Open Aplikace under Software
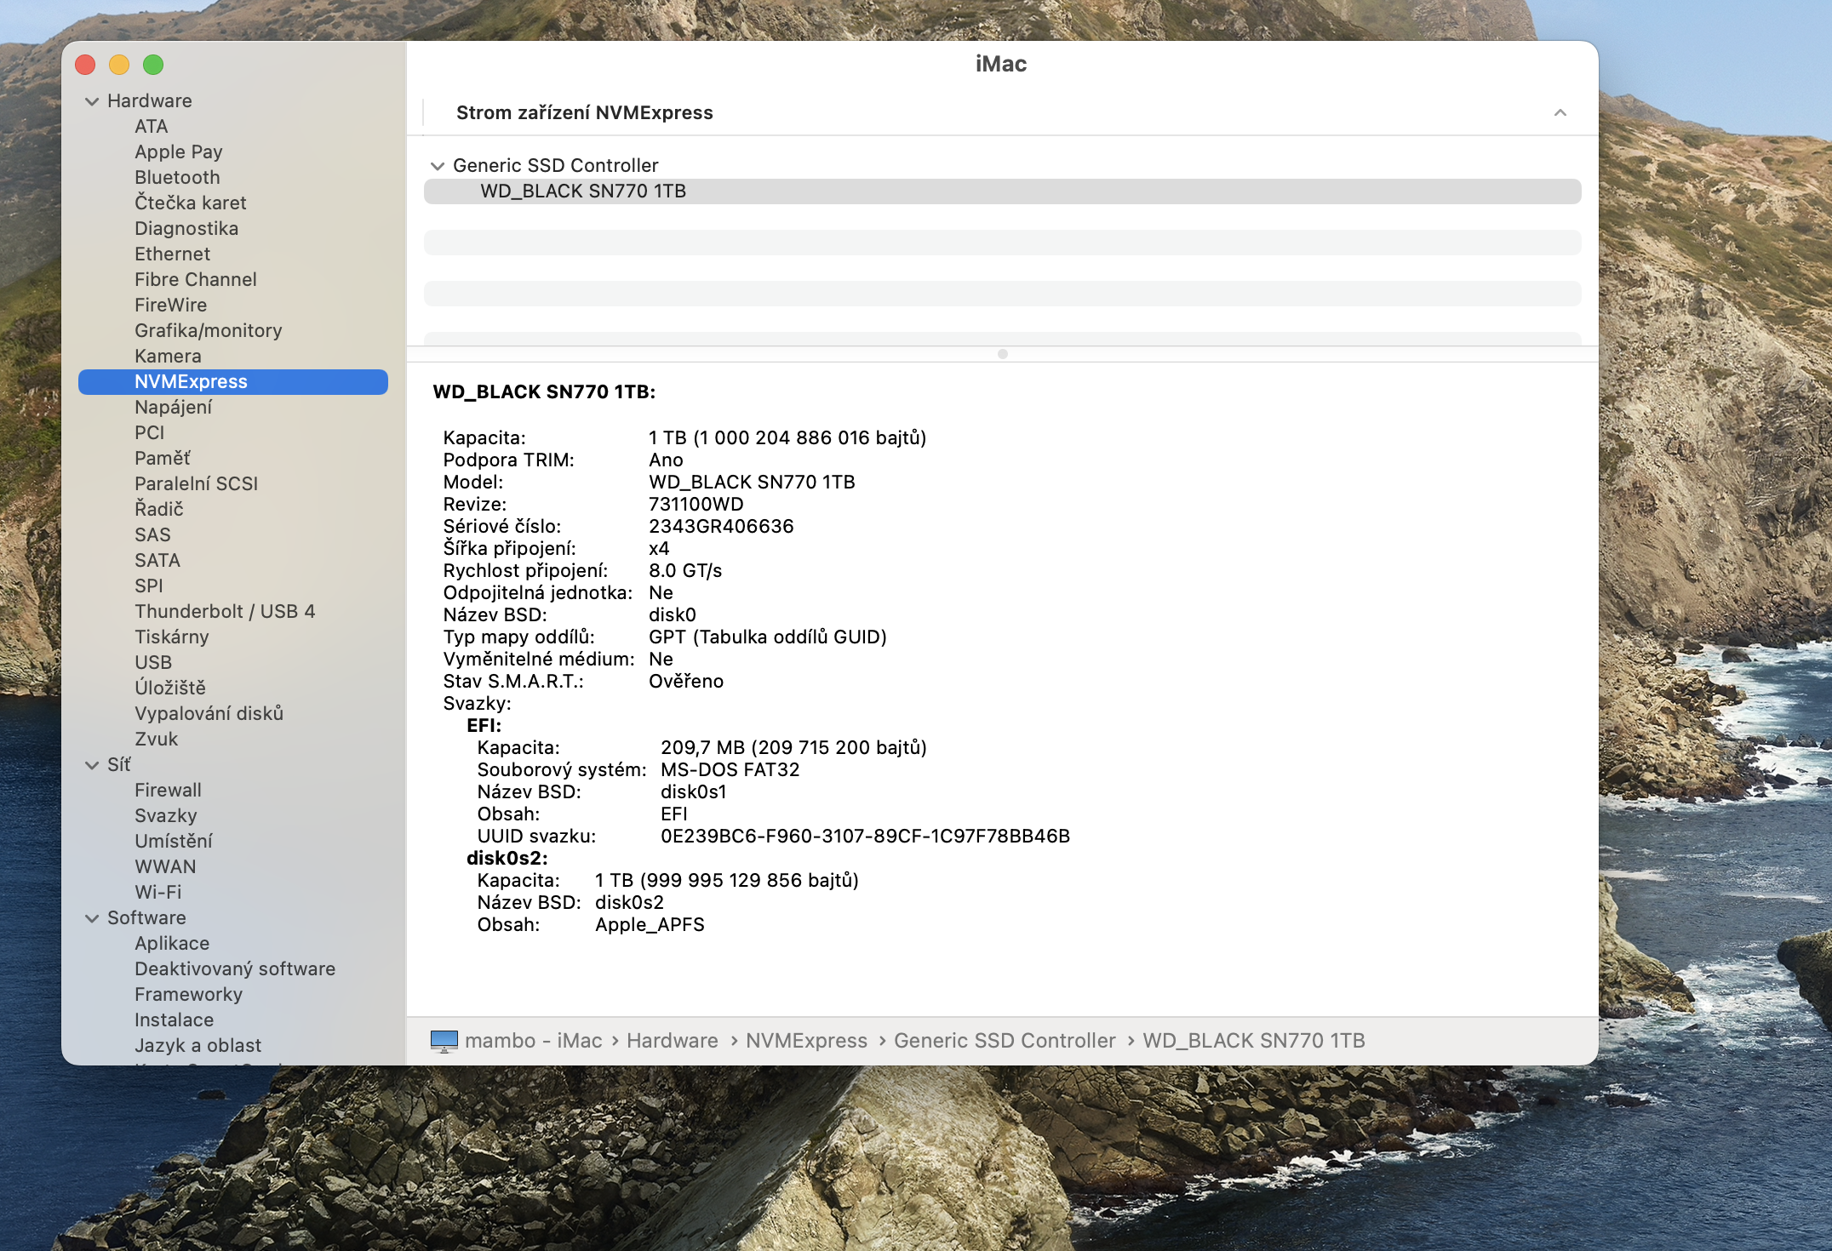This screenshot has width=1832, height=1251. pyautogui.click(x=172, y=944)
